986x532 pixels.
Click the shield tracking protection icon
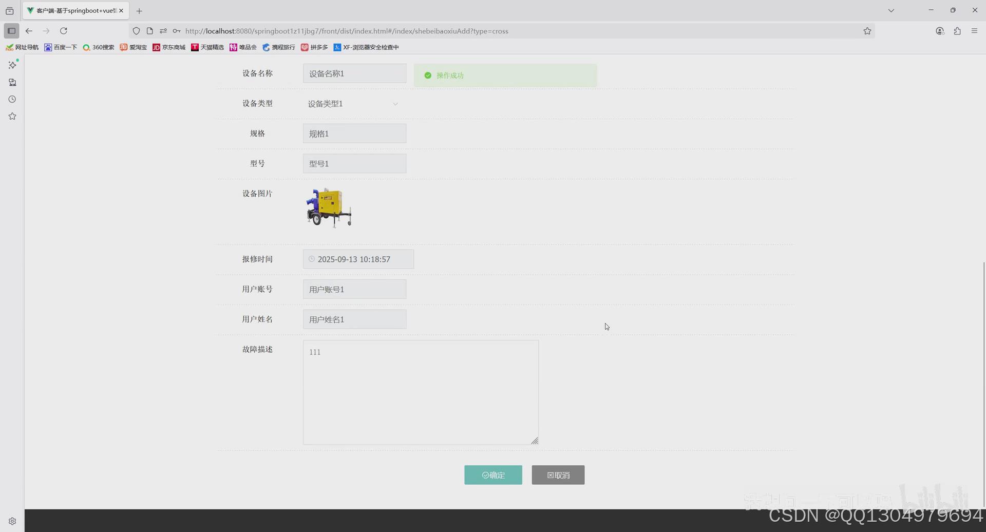click(136, 31)
